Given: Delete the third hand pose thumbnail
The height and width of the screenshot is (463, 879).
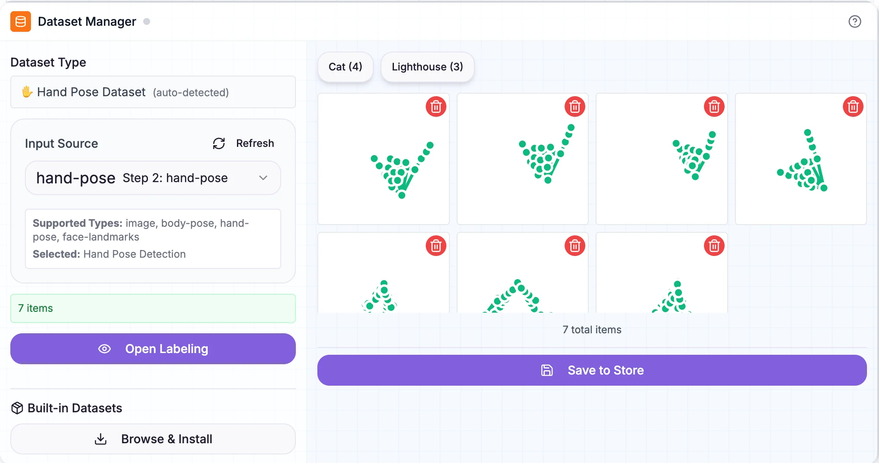Looking at the screenshot, I should [x=714, y=107].
